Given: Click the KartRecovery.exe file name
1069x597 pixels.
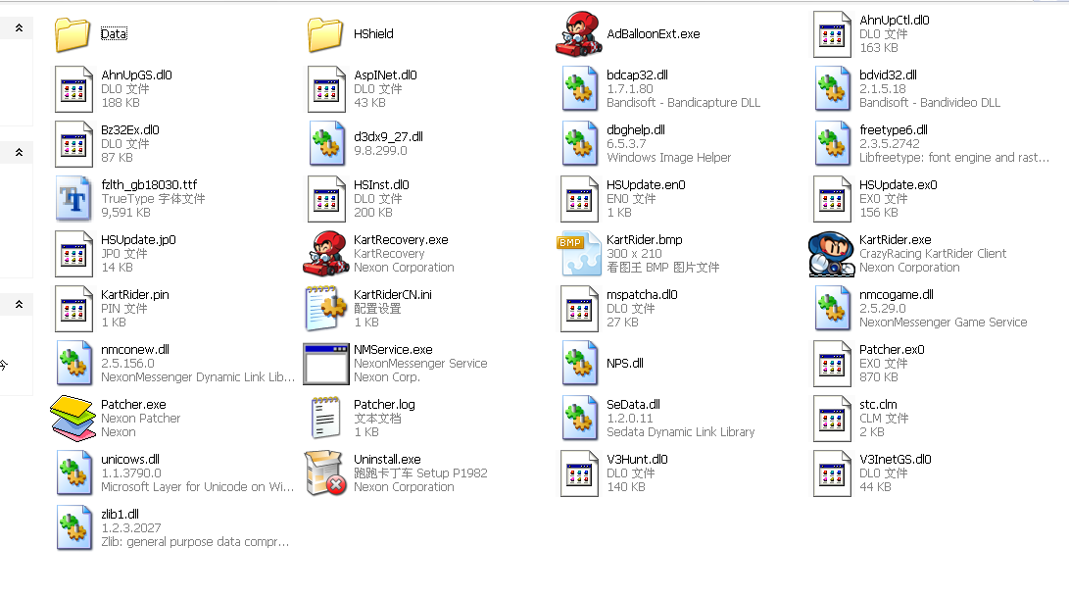Looking at the screenshot, I should coord(400,240).
